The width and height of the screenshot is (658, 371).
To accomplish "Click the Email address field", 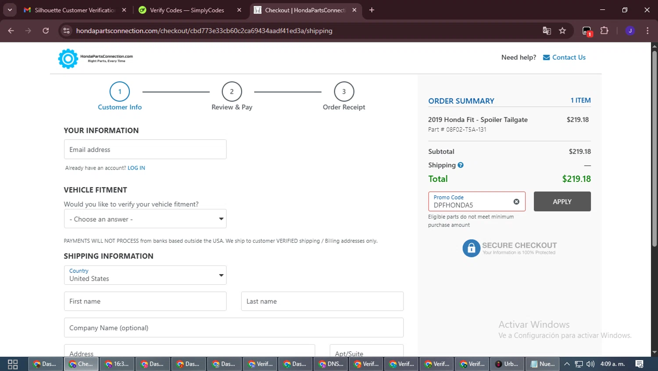I will coord(145,149).
